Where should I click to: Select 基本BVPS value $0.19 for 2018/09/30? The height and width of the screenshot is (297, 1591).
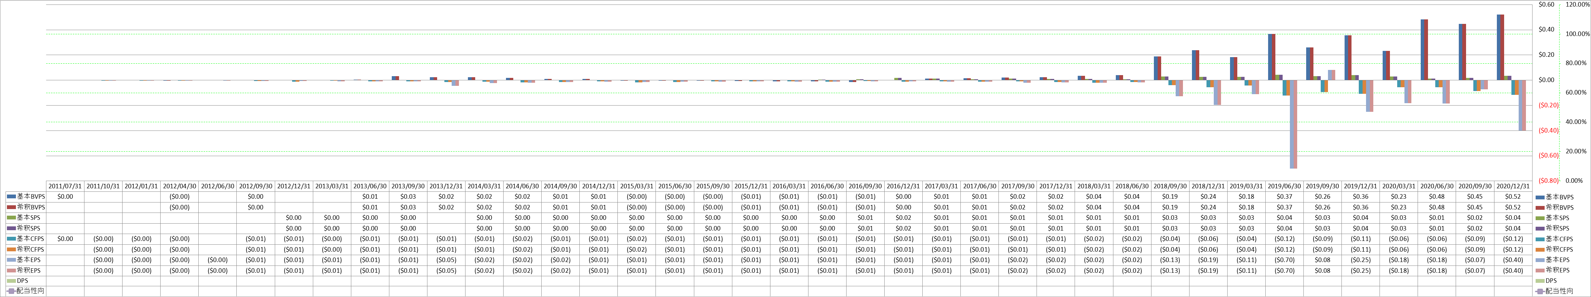(x=1170, y=196)
